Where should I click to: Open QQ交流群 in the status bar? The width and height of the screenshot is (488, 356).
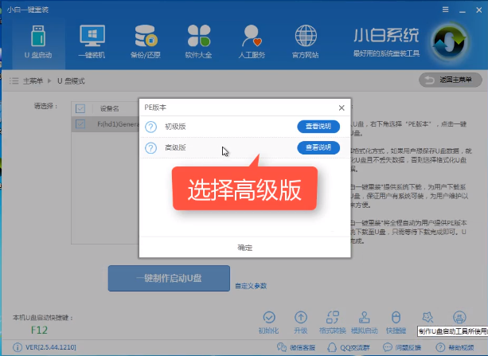pos(349,347)
